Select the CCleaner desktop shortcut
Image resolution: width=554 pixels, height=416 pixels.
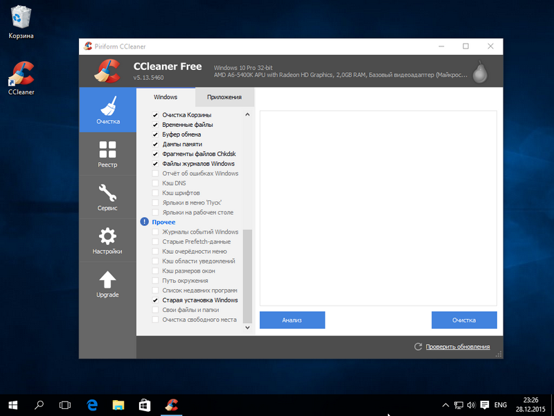pyautogui.click(x=21, y=76)
